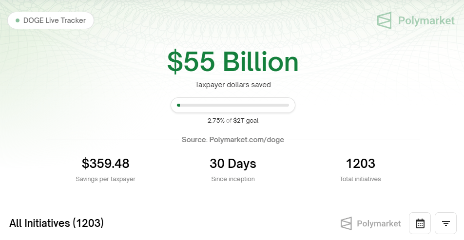Click the Polymarket wordmark in header
This screenshot has height=240, width=464.
pos(426,20)
